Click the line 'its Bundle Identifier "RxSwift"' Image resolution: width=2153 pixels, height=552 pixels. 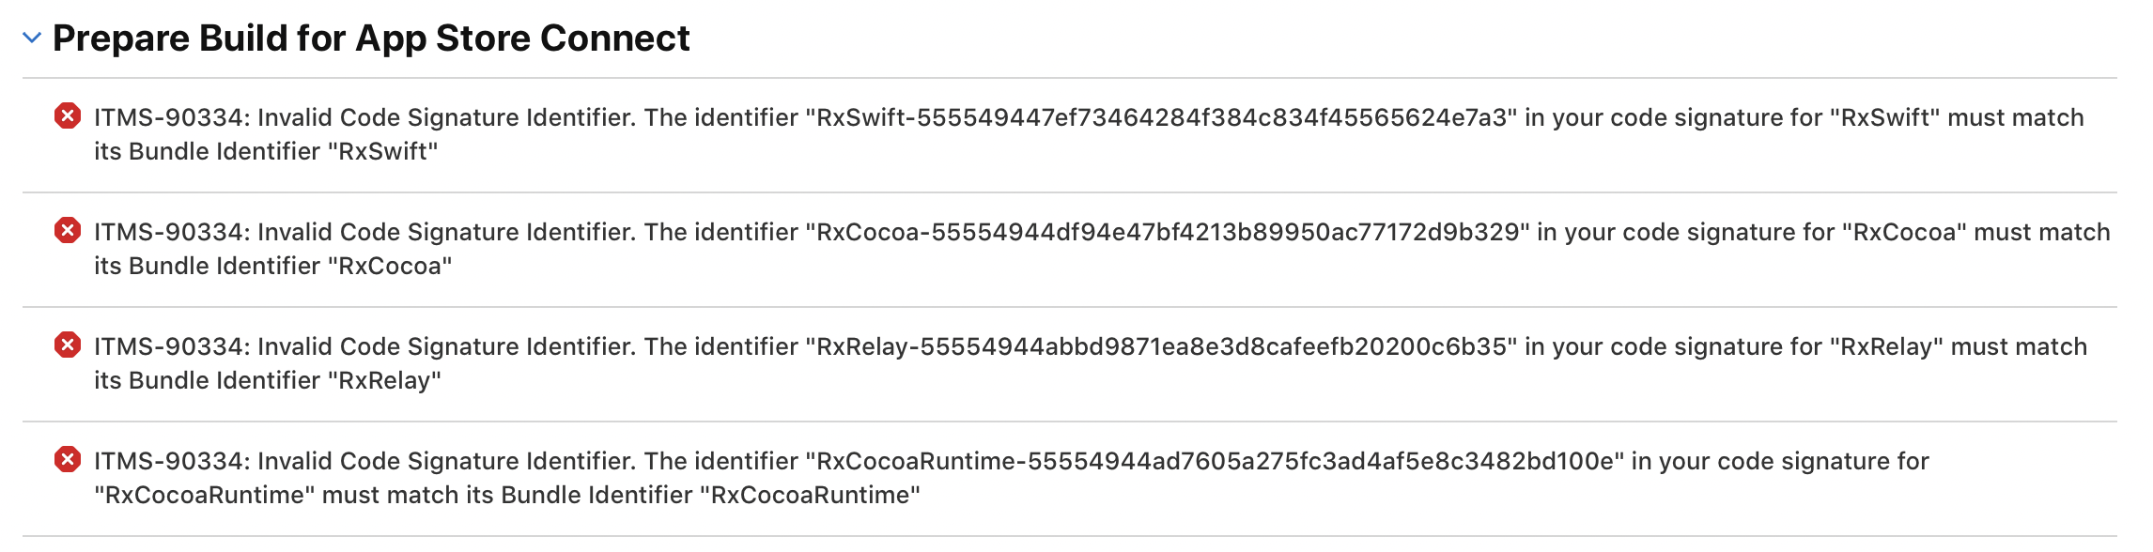pos(266,151)
